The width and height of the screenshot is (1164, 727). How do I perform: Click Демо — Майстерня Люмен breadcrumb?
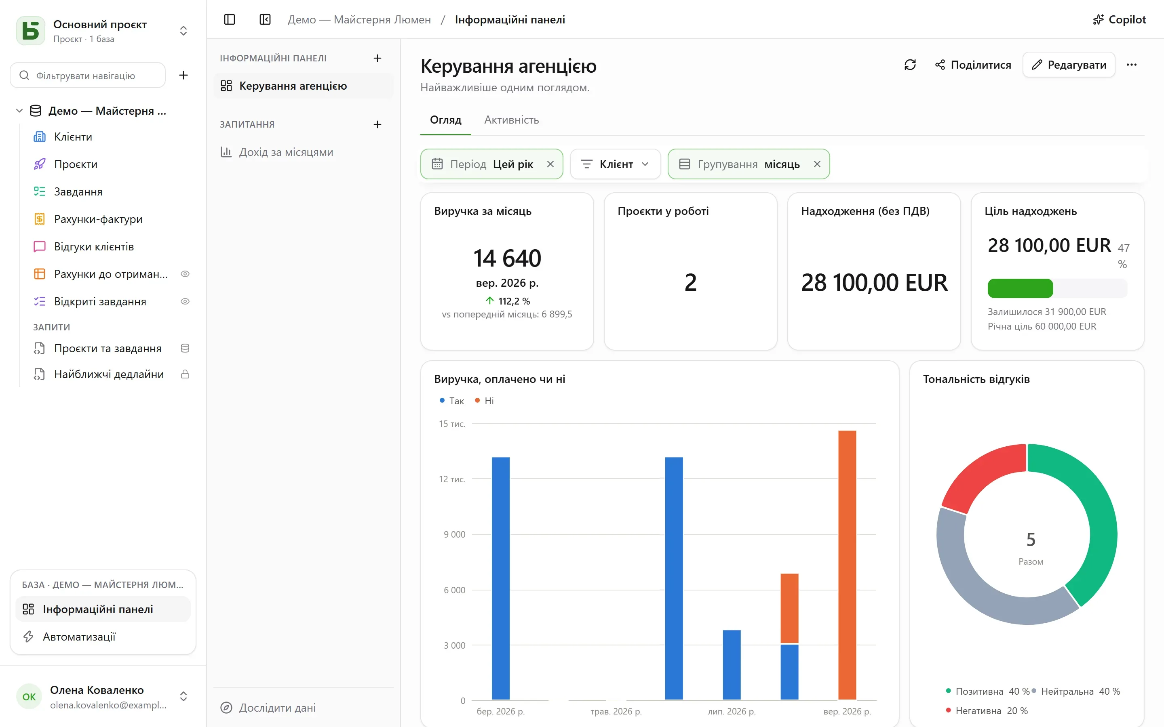pos(359,20)
